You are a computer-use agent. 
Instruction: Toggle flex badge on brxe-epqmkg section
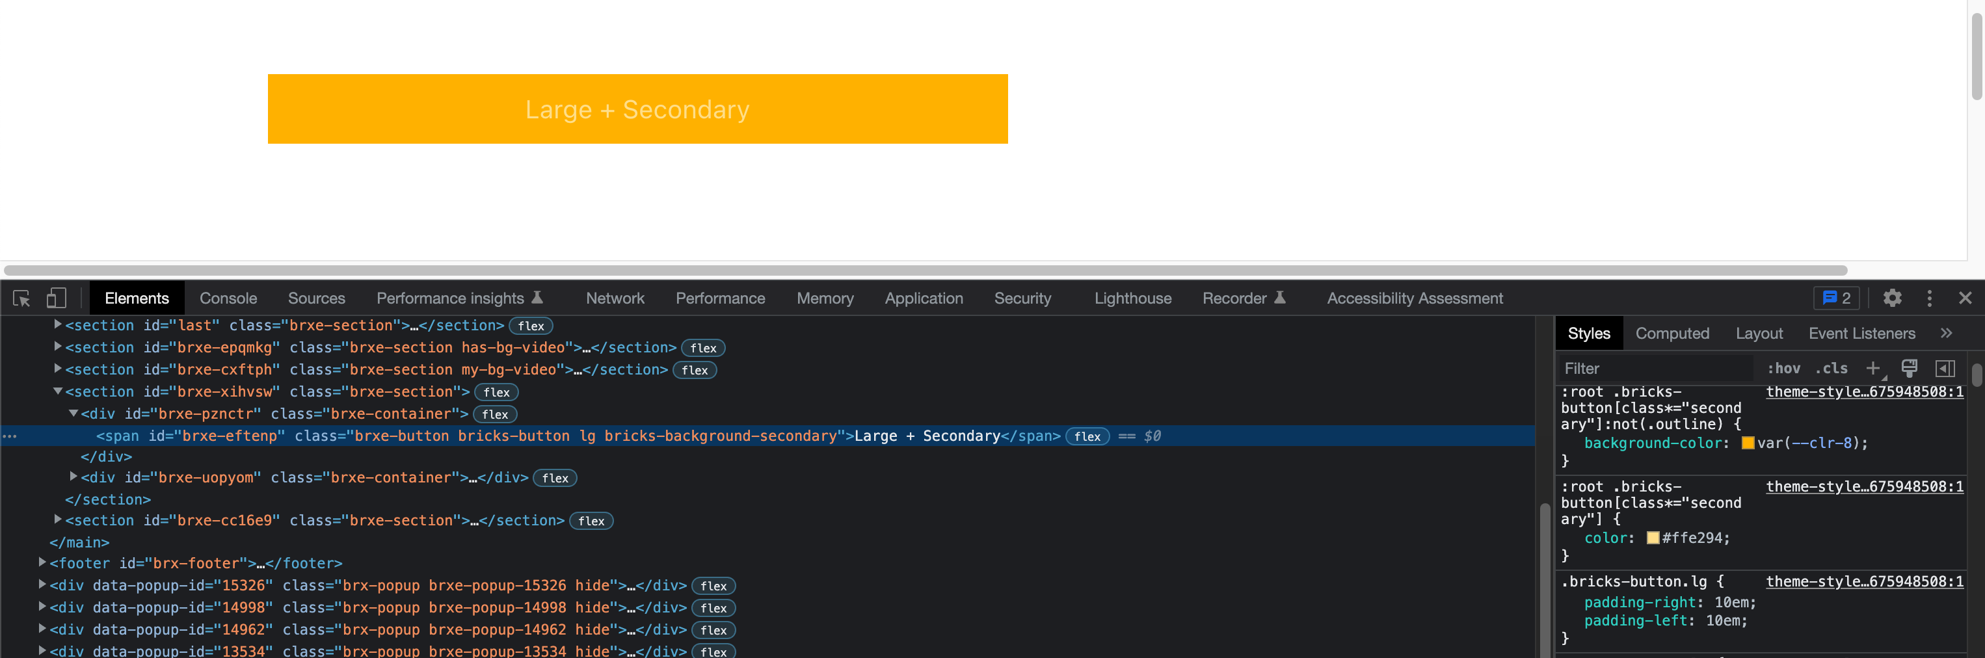click(x=703, y=349)
